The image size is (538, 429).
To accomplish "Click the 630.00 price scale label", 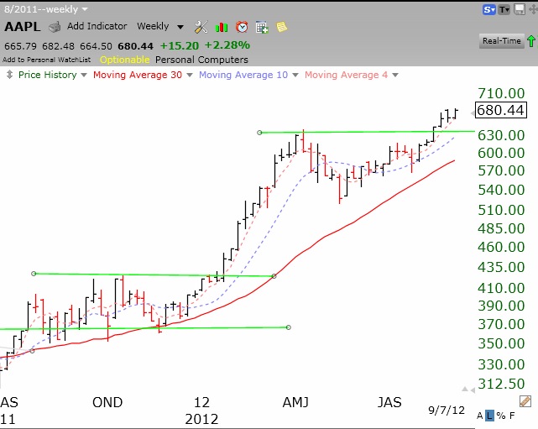I will [x=501, y=135].
